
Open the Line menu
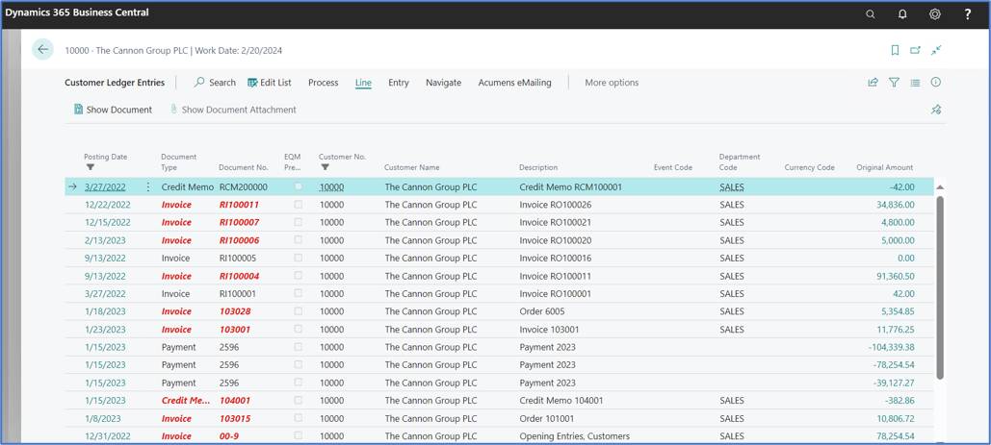pos(363,83)
